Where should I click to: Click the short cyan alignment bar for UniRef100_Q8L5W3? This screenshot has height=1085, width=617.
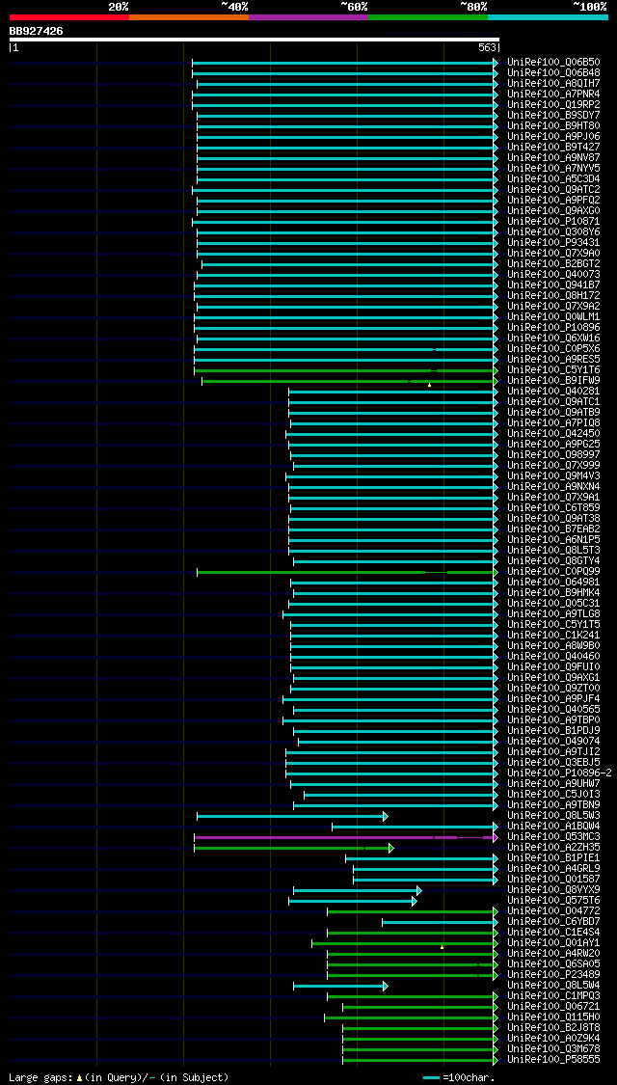click(x=292, y=817)
